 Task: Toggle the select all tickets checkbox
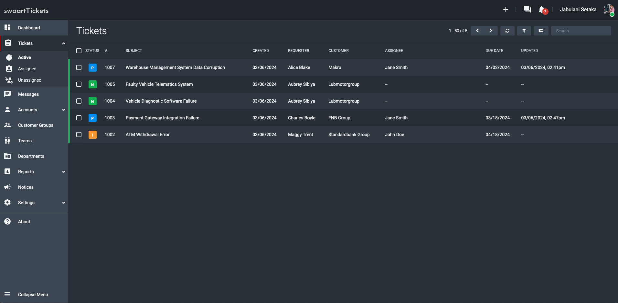pos(79,51)
